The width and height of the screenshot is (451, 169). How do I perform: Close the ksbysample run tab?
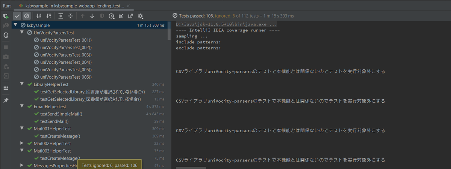pyautogui.click(x=128, y=6)
